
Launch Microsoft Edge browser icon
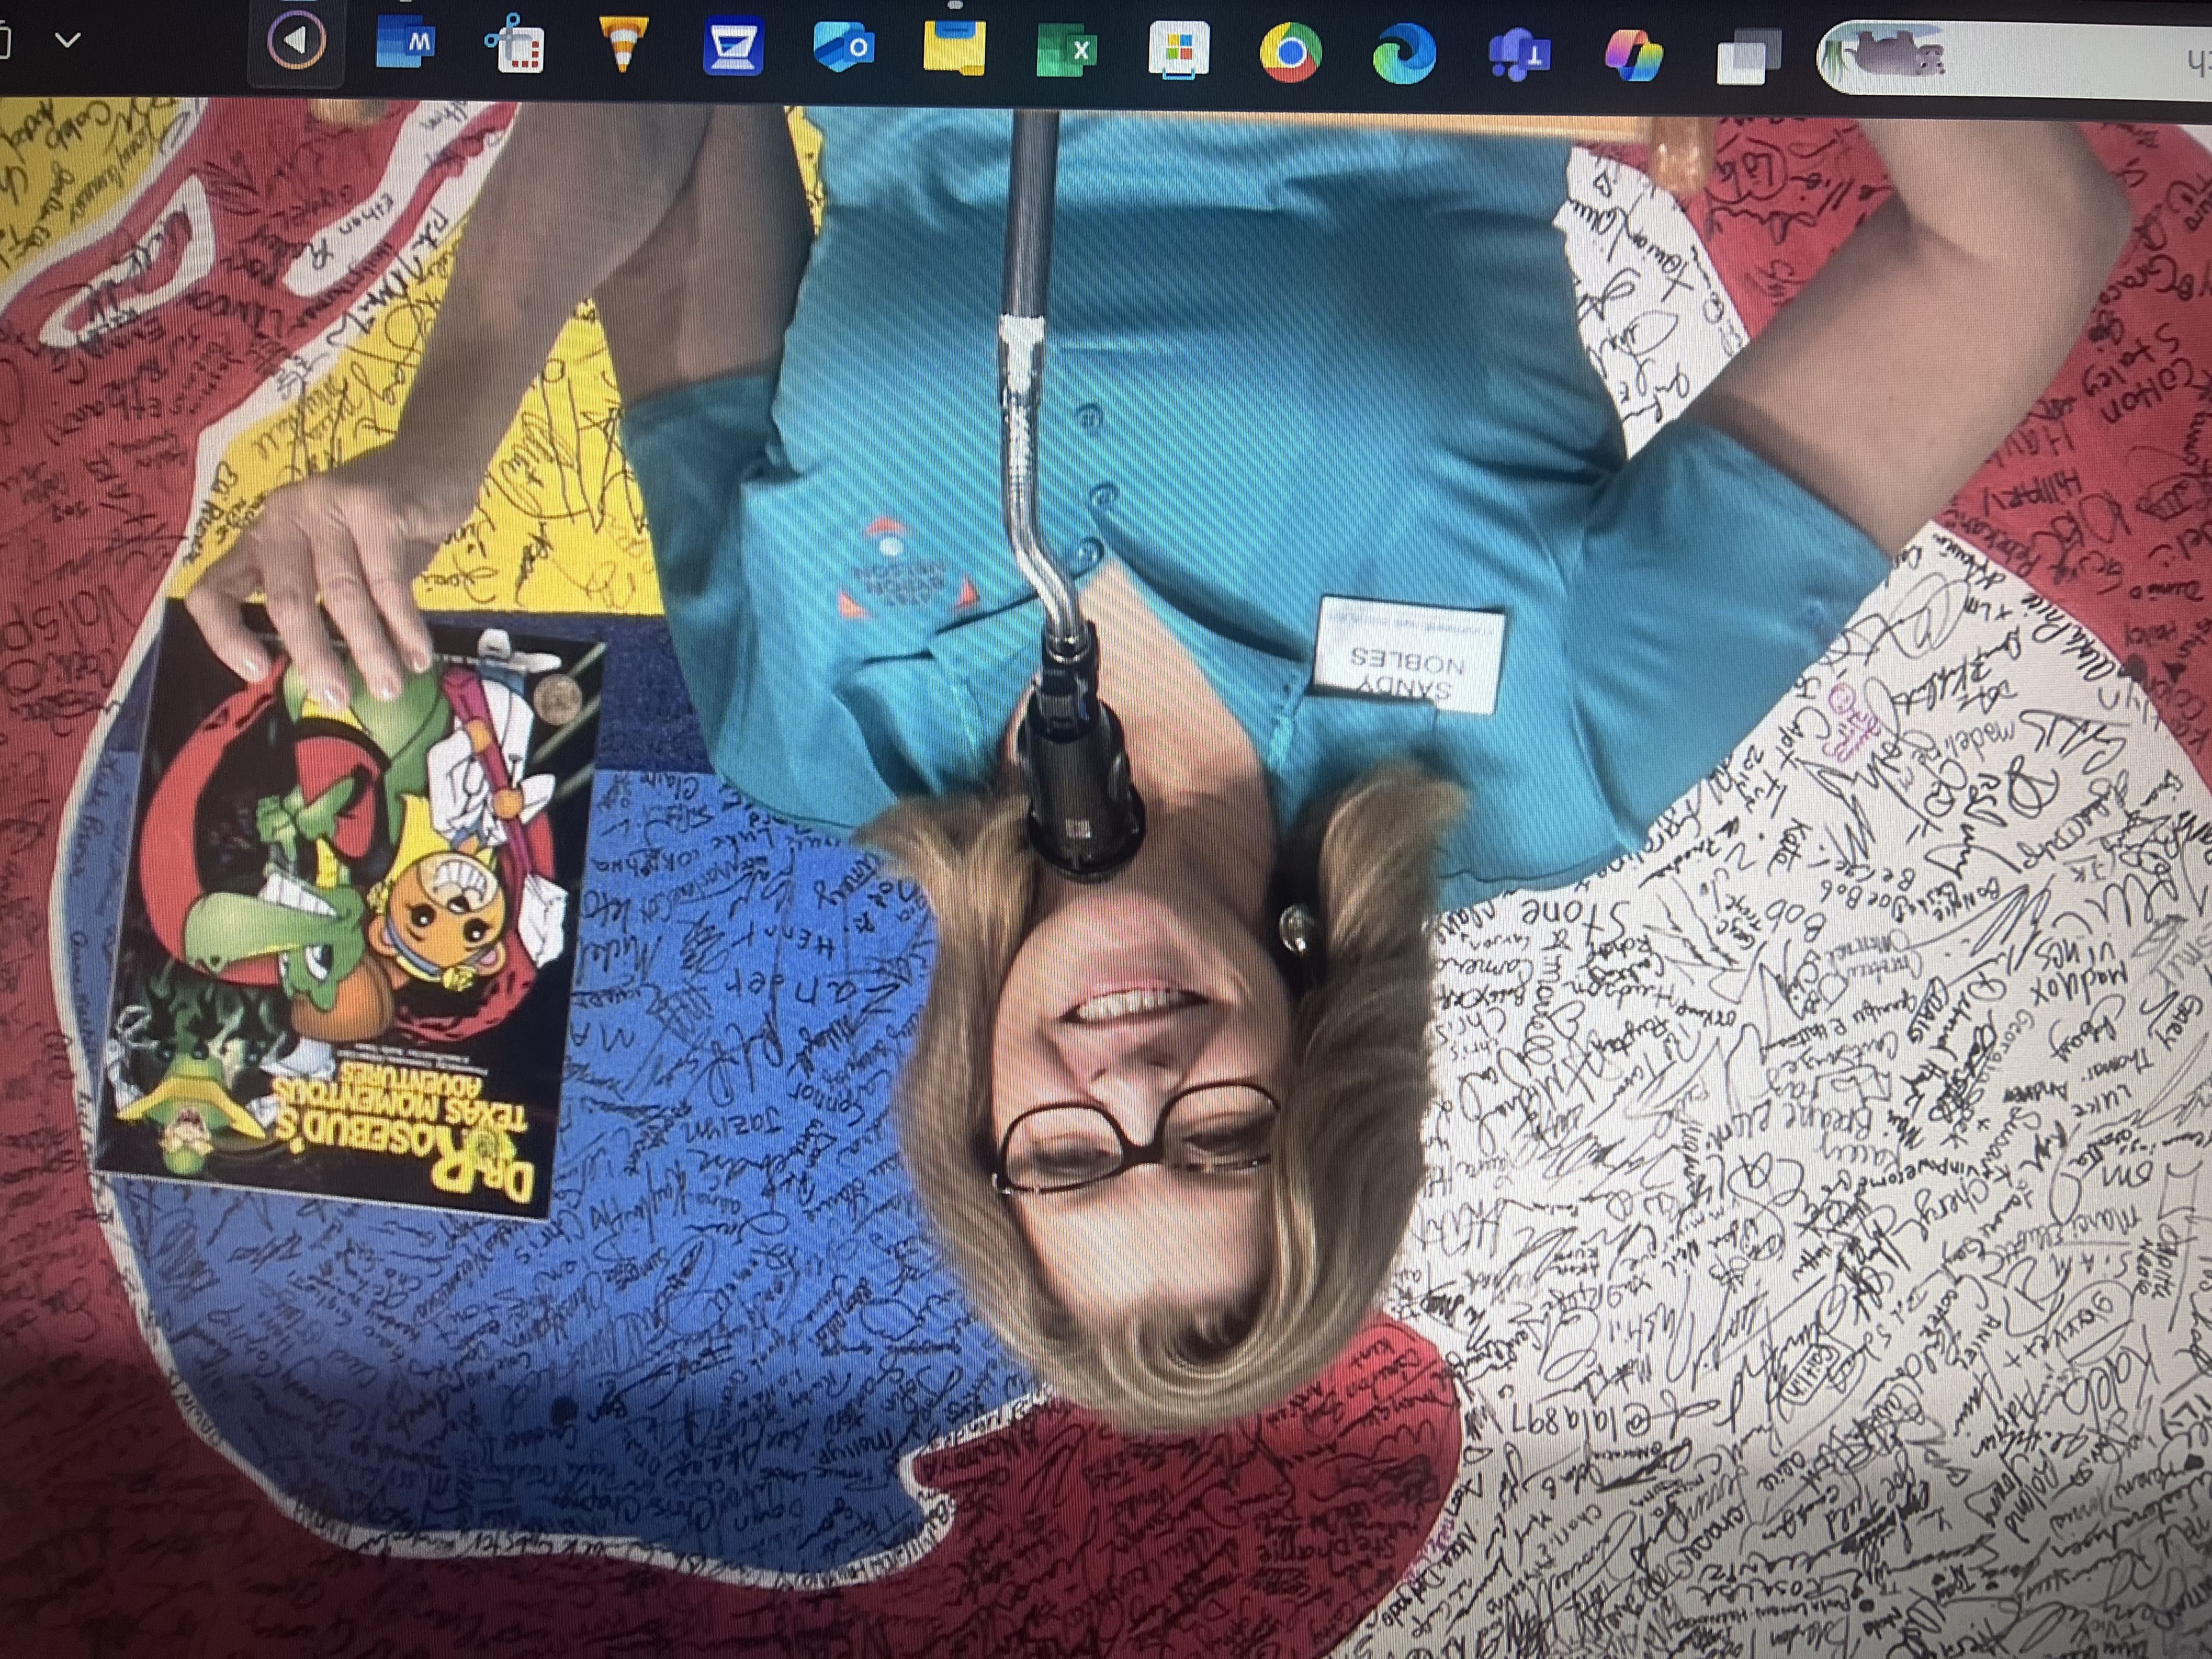click(x=1404, y=52)
